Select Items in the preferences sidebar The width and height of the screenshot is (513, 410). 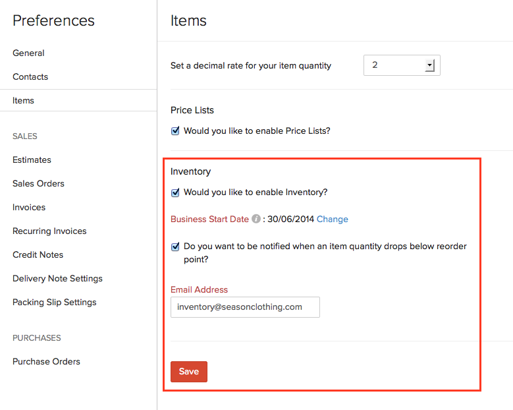point(23,100)
